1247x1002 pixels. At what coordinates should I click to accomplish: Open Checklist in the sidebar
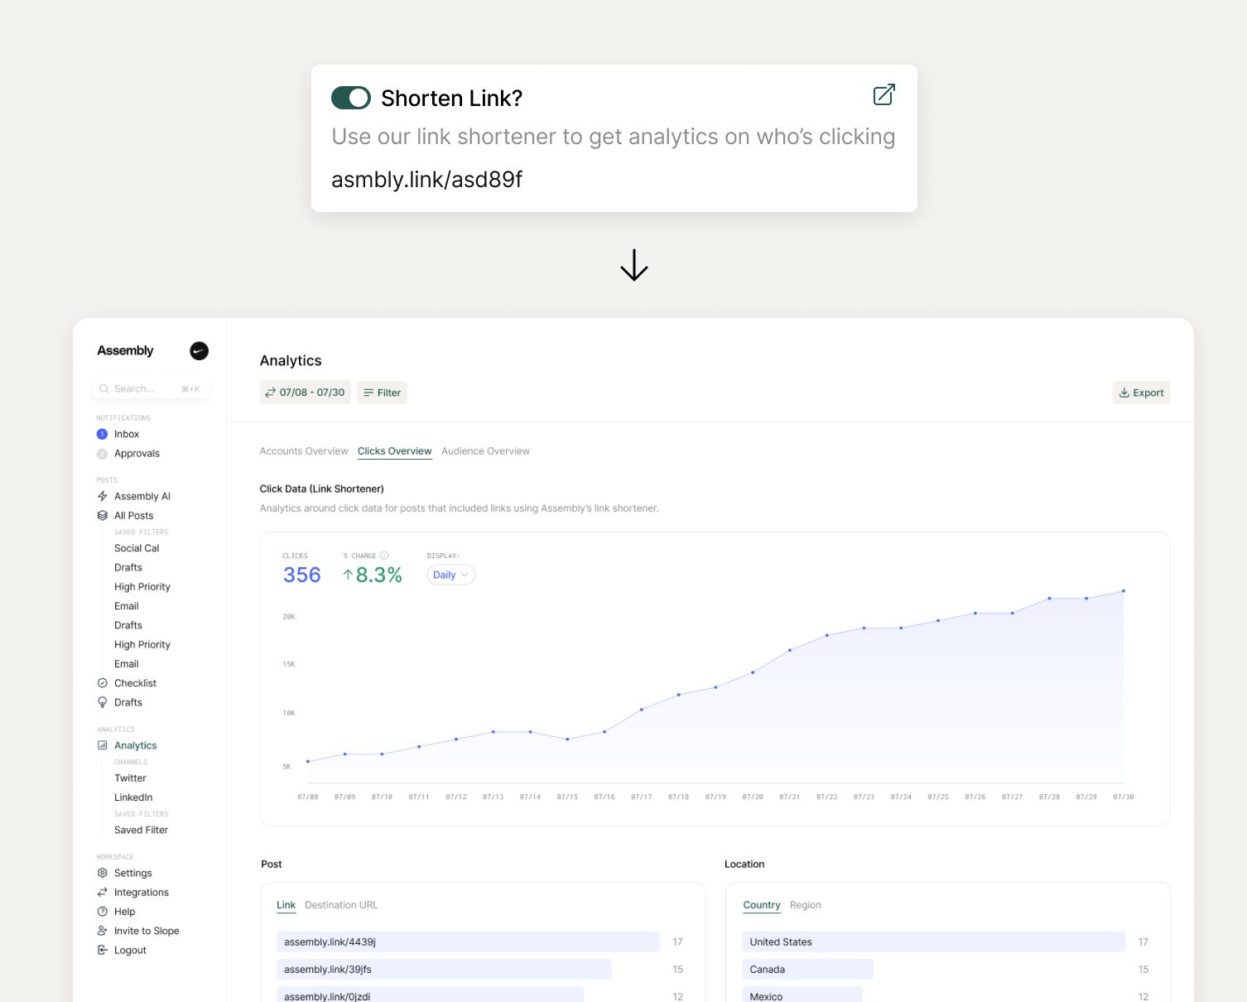point(135,683)
